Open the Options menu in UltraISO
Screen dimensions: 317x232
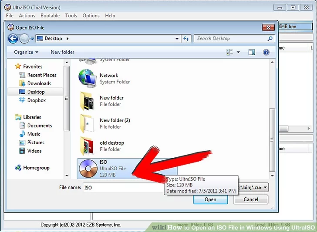(x=91, y=16)
